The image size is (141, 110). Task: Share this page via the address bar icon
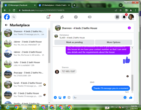[x=116, y=10]
